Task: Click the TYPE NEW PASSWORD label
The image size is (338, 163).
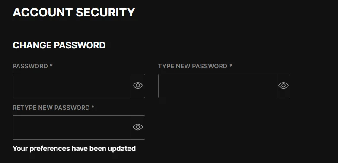Action: (193, 66)
